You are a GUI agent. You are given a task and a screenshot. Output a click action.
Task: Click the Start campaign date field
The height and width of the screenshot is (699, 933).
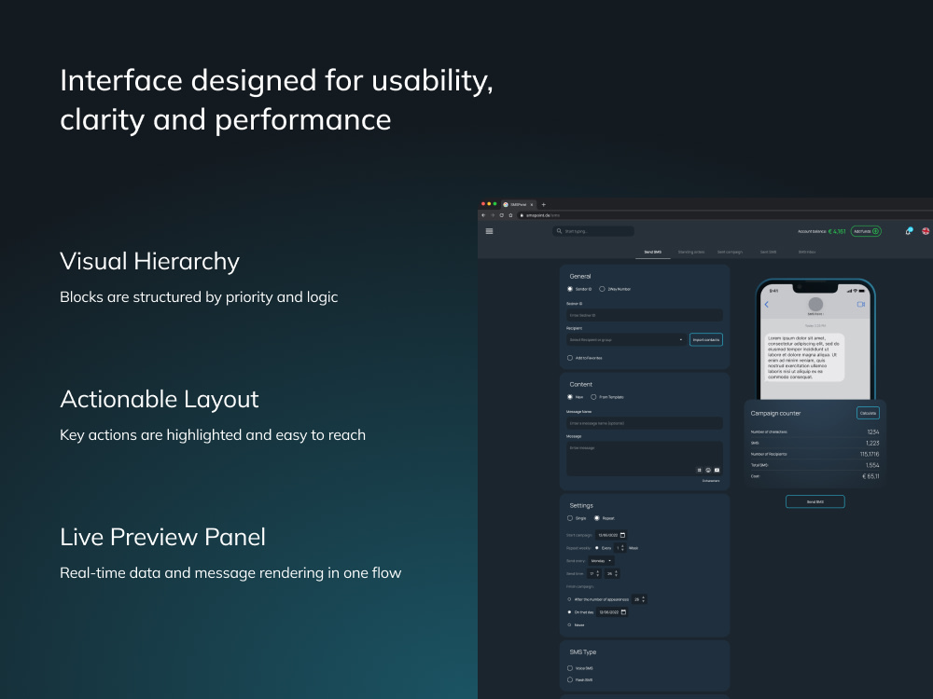tap(611, 535)
